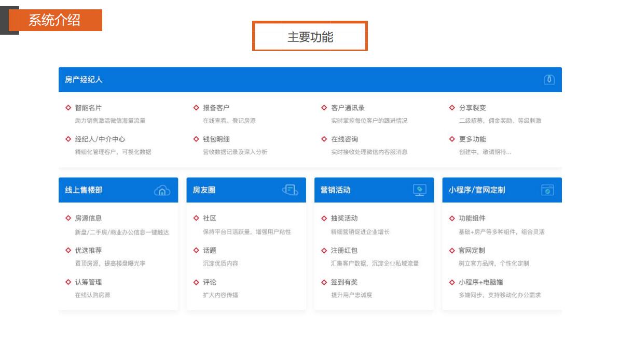Open the 客户通讯录 feature link

pos(348,108)
